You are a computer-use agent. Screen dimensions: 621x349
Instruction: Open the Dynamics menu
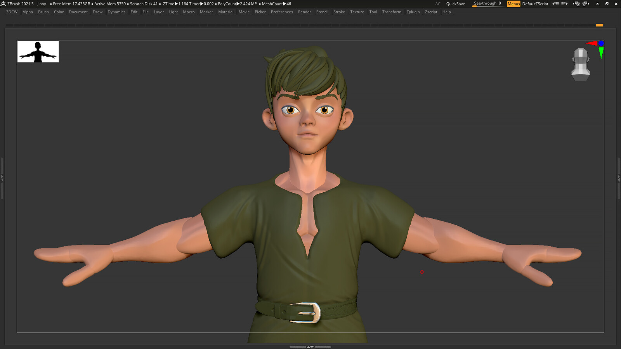116,12
